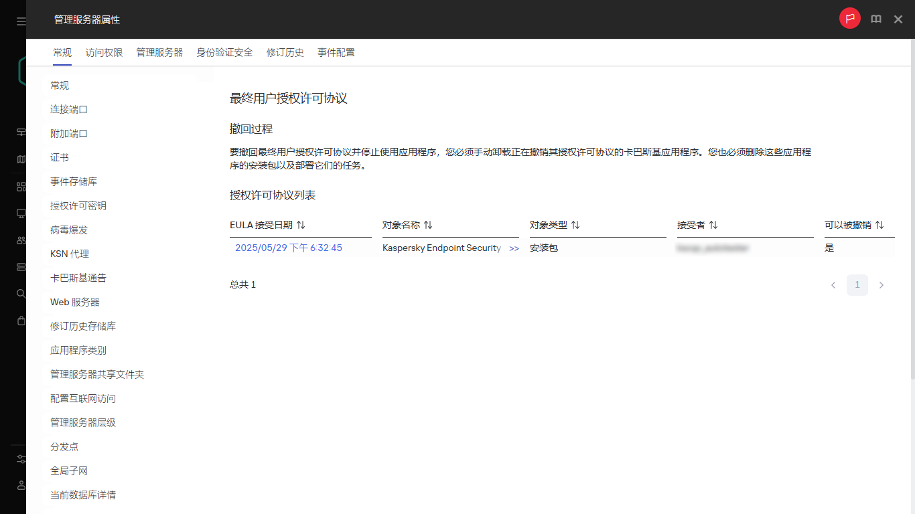Open the help book icon in the header
This screenshot has height=514, width=915.
click(875, 19)
